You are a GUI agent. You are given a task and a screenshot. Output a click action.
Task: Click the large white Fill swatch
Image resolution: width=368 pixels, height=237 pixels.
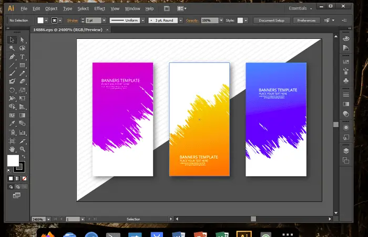point(13,160)
